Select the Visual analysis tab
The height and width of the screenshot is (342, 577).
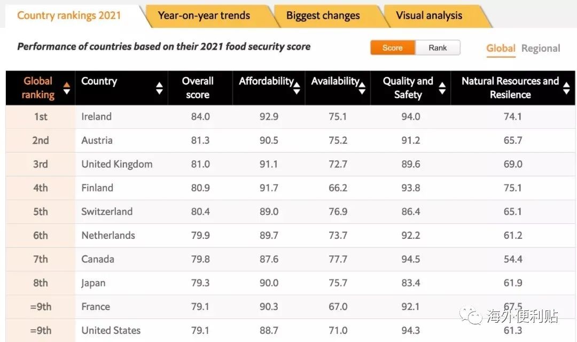click(x=428, y=16)
